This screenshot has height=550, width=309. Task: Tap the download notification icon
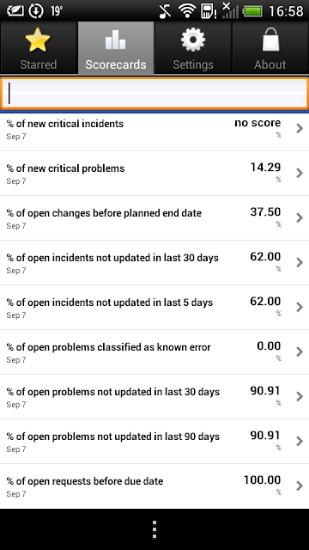pyautogui.click(x=35, y=11)
